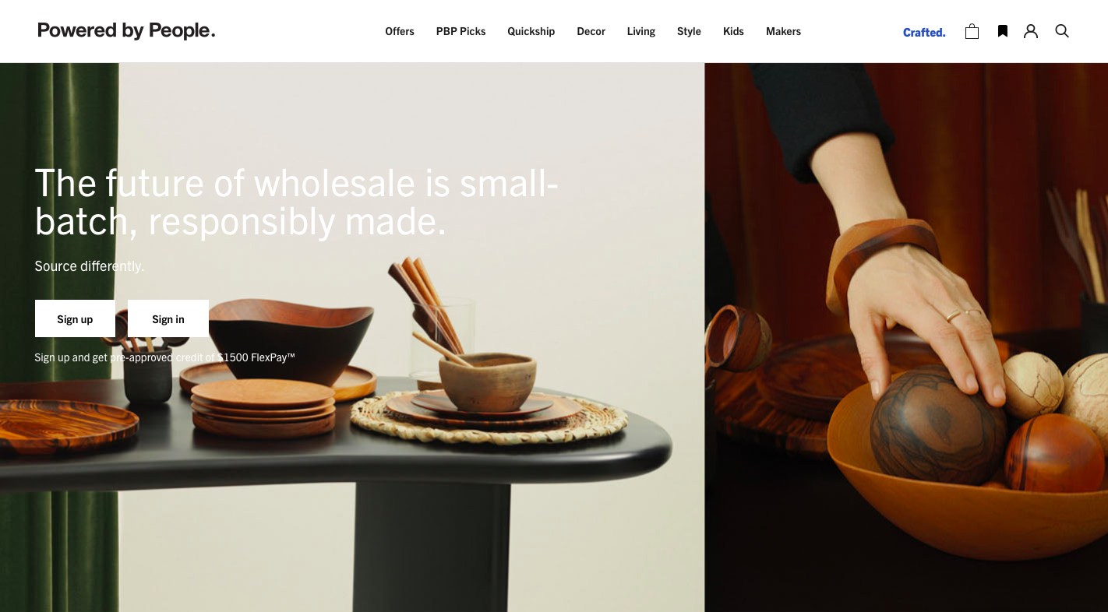Open the Kids category
Viewport: 1108px width, 612px height.
tap(733, 31)
